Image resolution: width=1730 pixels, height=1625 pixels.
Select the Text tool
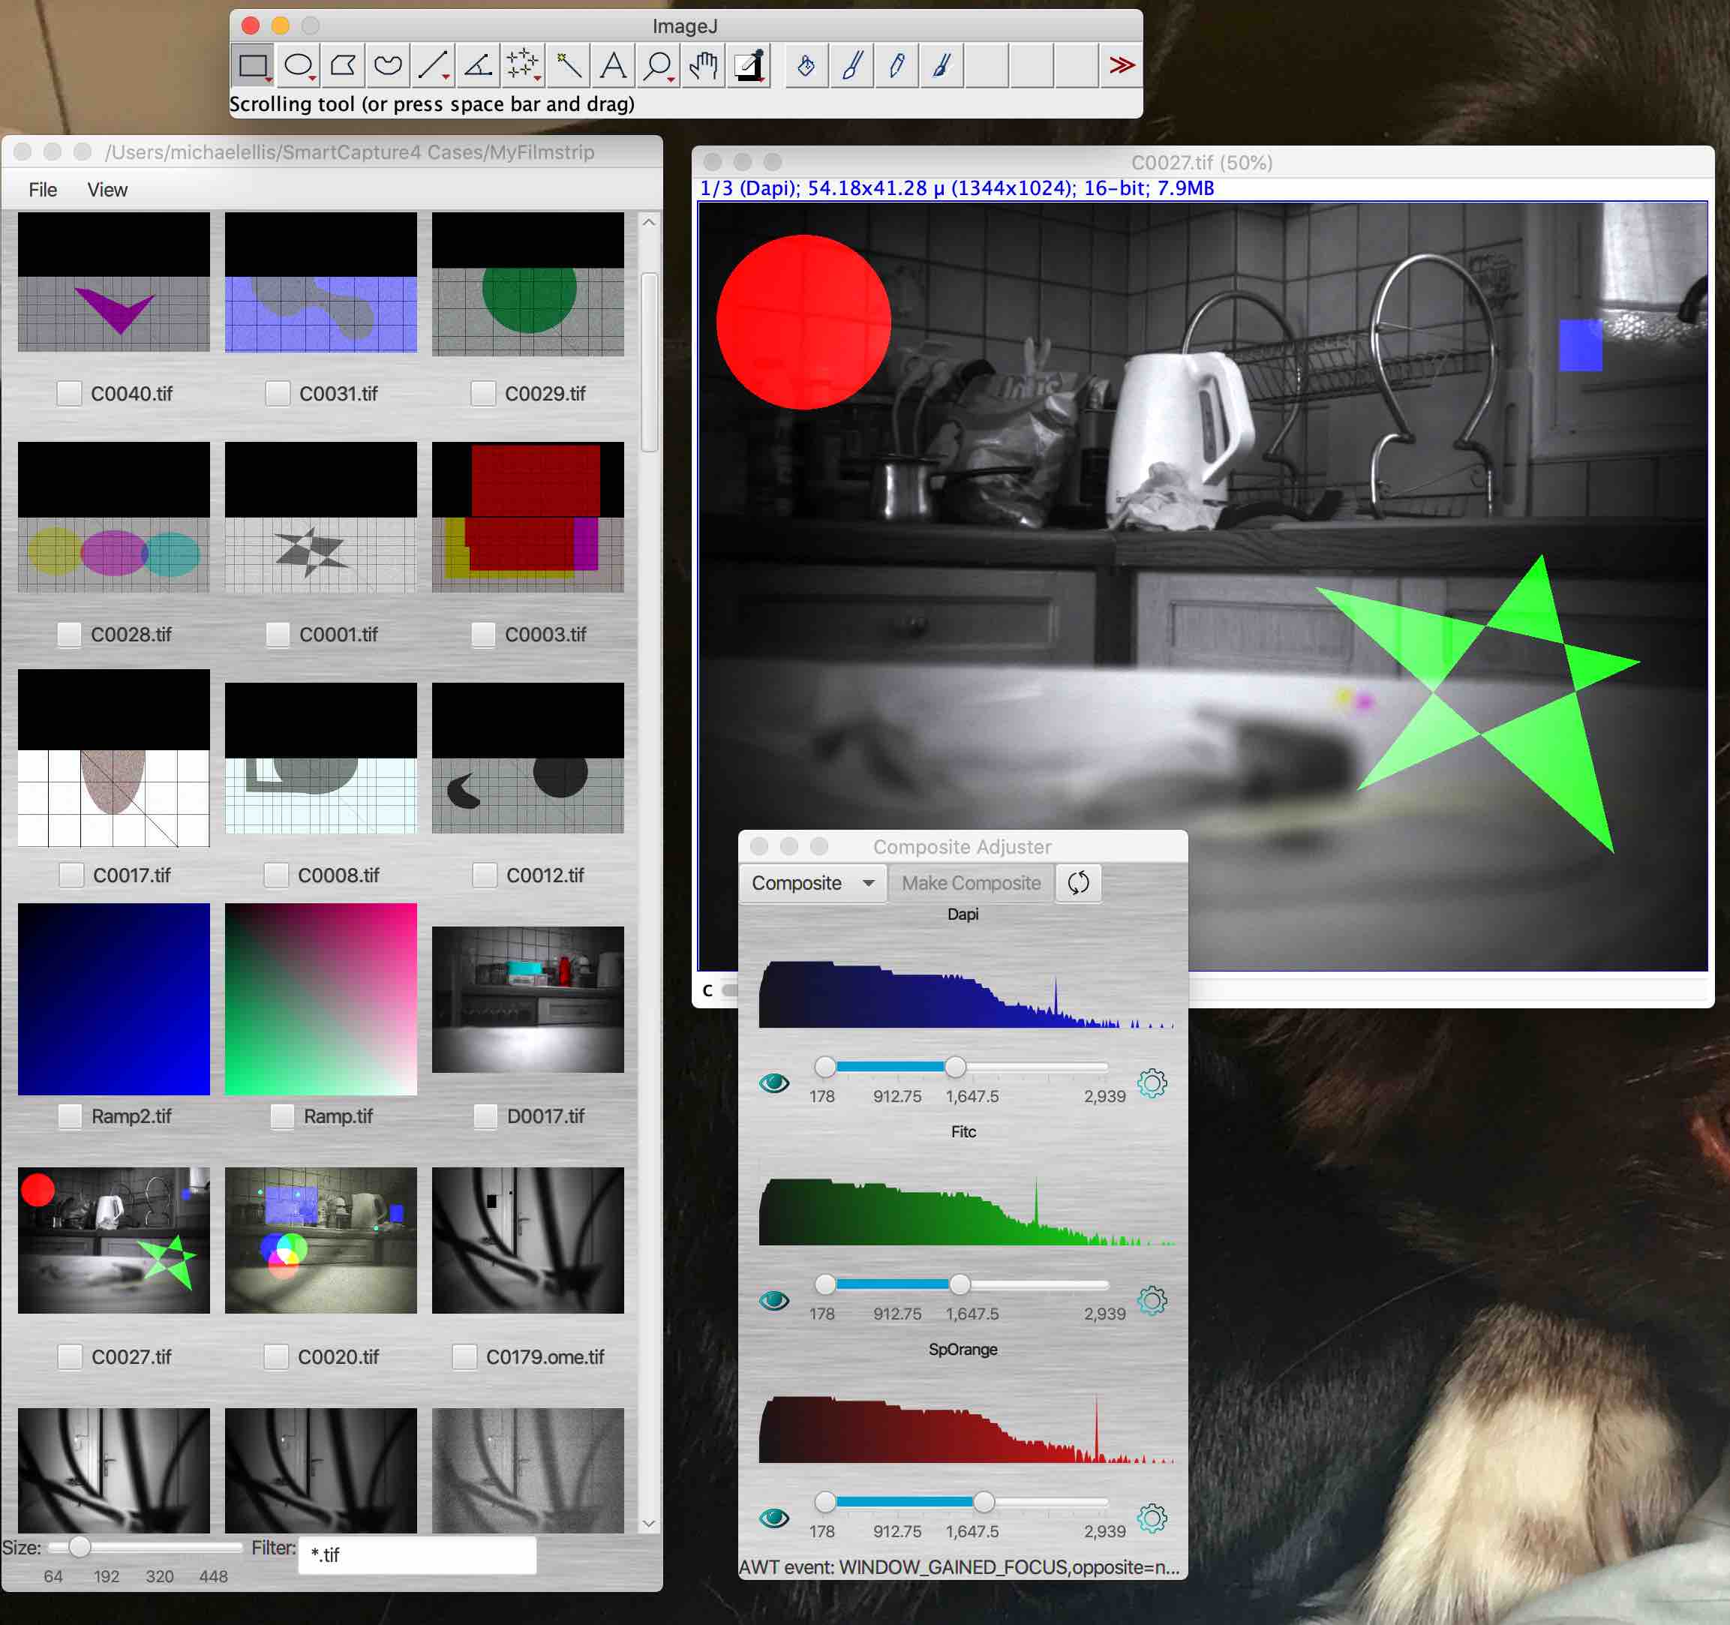coord(614,65)
